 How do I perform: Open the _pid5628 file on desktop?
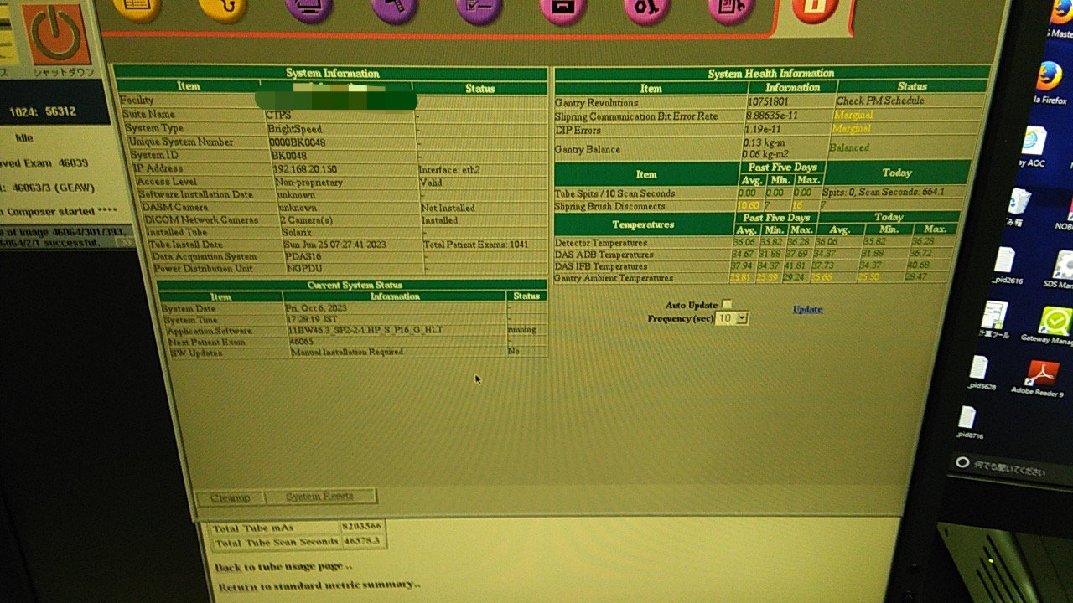click(981, 373)
